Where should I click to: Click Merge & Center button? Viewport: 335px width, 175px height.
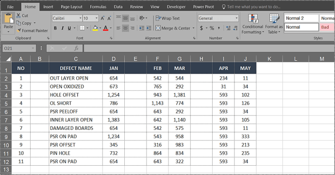173,28
